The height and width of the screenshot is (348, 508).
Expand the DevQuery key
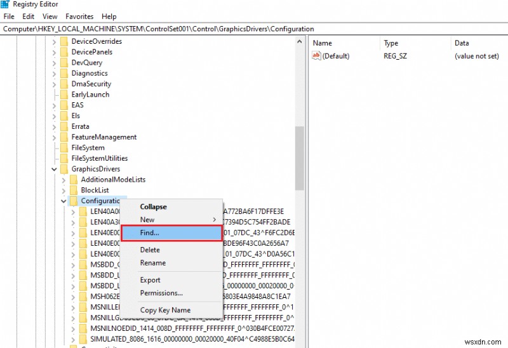pyautogui.click(x=54, y=63)
